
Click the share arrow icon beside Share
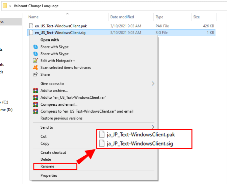click(x=35, y=74)
